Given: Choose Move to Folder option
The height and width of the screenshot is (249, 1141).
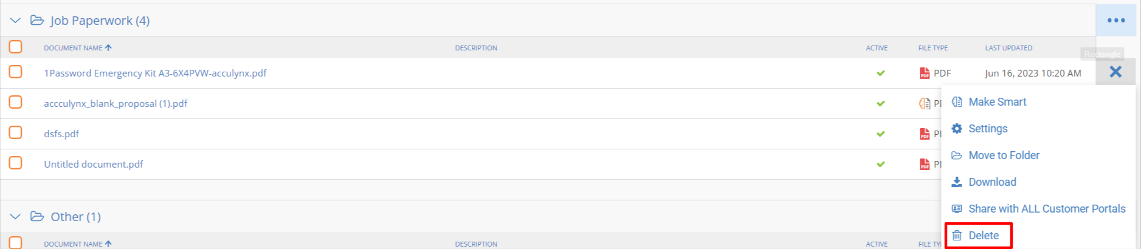Looking at the screenshot, I should [1004, 155].
